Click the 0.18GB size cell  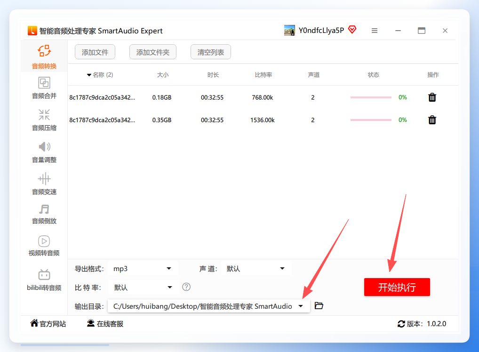tap(162, 97)
